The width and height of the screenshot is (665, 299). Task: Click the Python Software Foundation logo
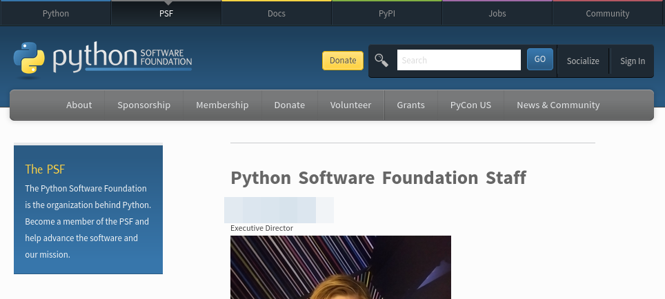(102, 60)
